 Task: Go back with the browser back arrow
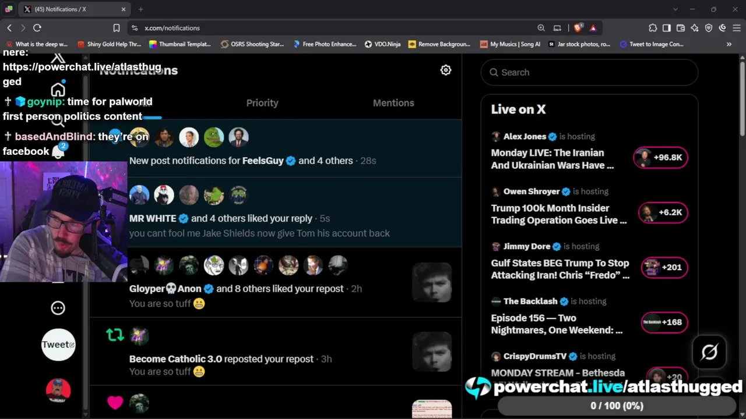coord(9,28)
